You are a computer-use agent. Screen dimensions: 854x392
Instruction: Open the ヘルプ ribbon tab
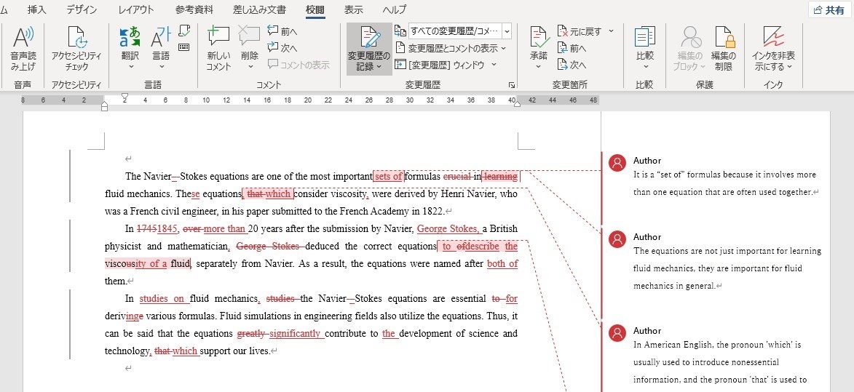pyautogui.click(x=395, y=9)
